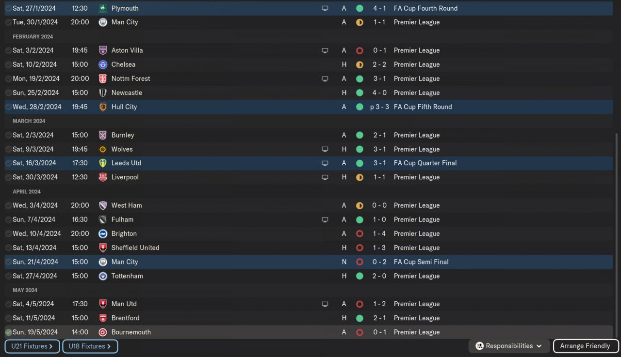Image resolution: width=621 pixels, height=357 pixels.
Task: Click the red loss indicator for Brighton
Action: tap(360, 234)
